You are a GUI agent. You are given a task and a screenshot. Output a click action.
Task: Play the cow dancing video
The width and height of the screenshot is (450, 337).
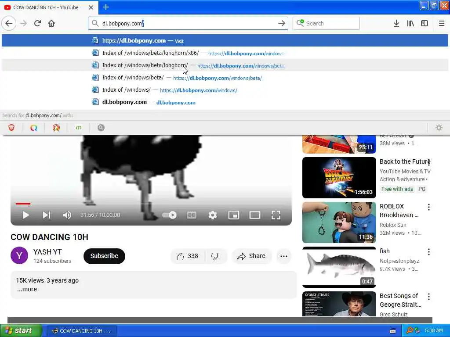(25, 215)
